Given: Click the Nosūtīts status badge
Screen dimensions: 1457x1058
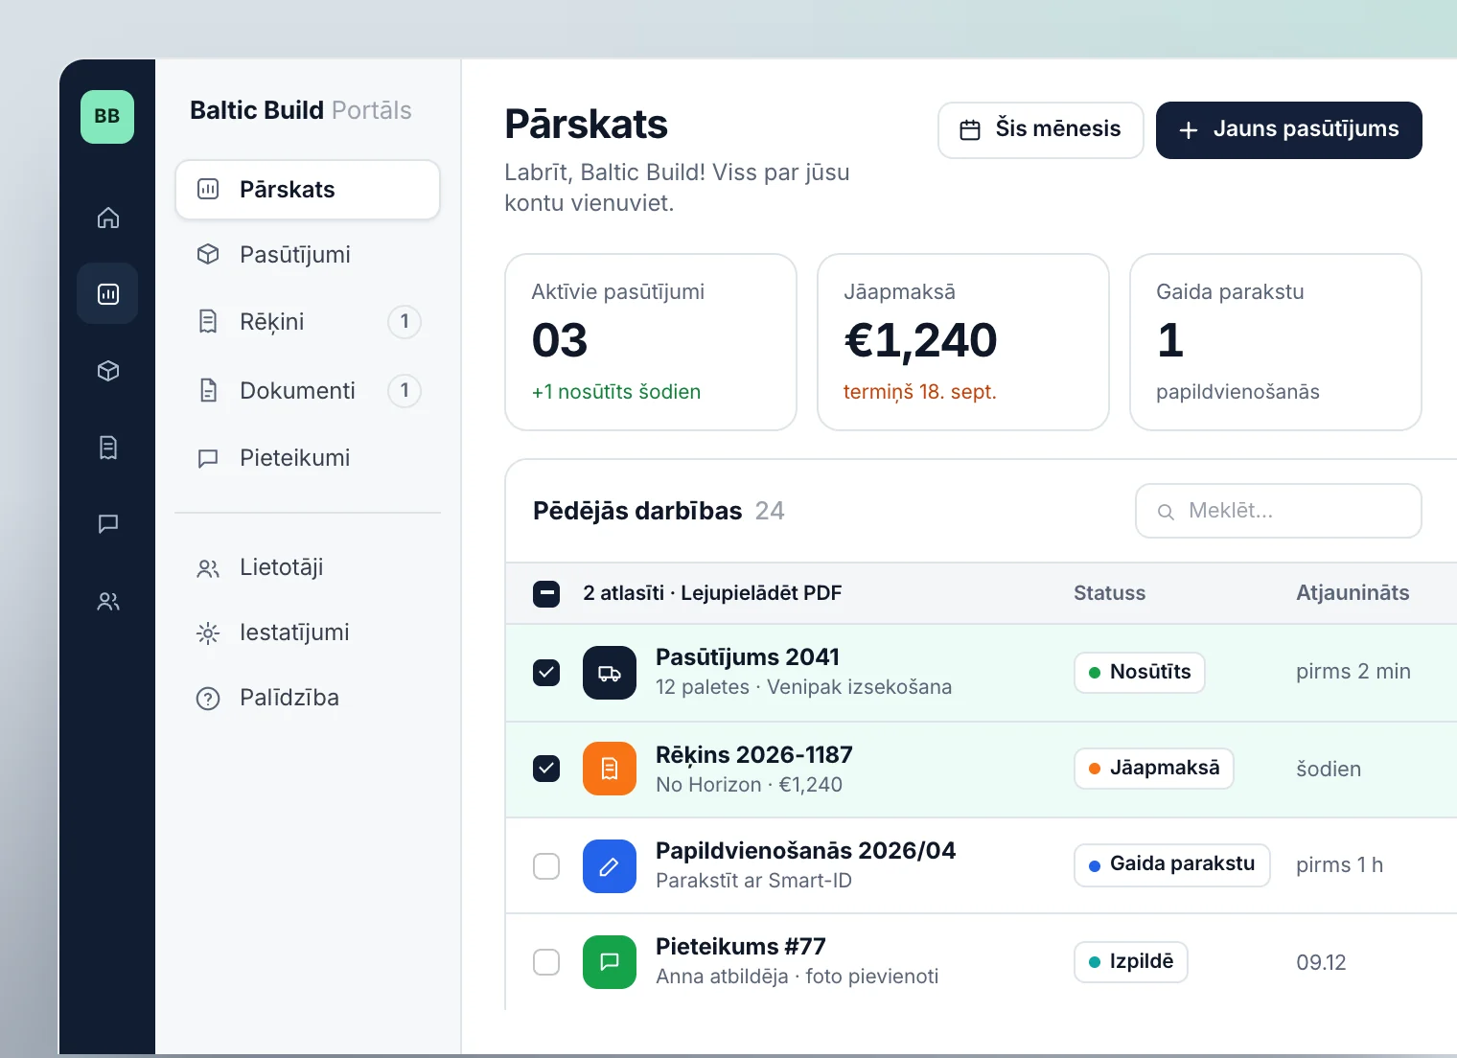Looking at the screenshot, I should coord(1140,673).
